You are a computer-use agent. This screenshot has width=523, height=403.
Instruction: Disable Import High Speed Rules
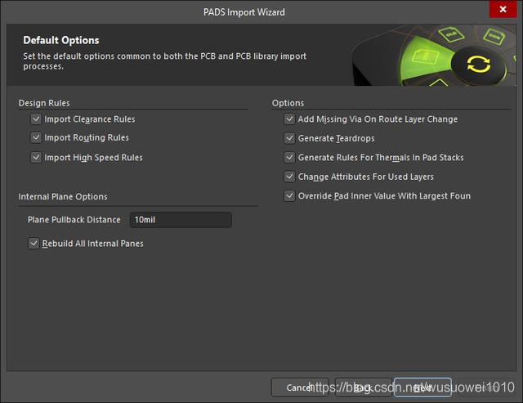click(x=36, y=157)
